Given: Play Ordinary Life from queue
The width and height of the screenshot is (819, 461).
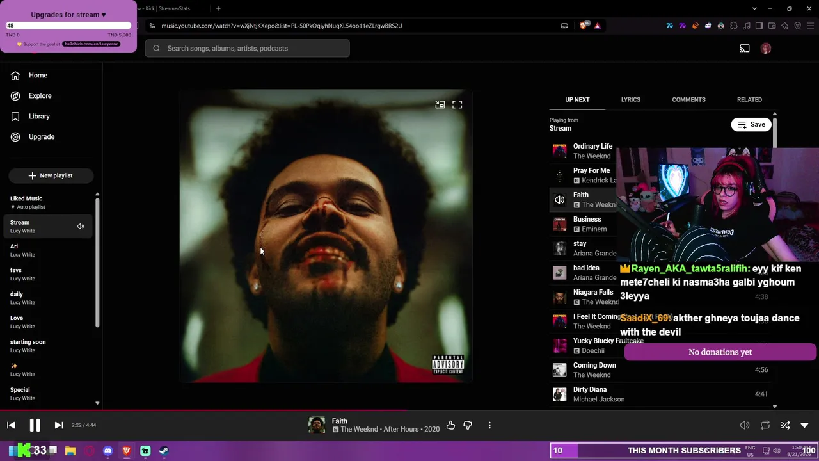Looking at the screenshot, I should click(582, 151).
